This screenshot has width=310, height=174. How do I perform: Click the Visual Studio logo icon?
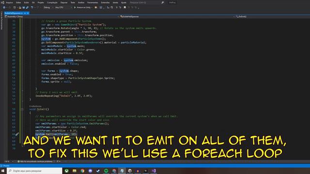coord(2,2)
